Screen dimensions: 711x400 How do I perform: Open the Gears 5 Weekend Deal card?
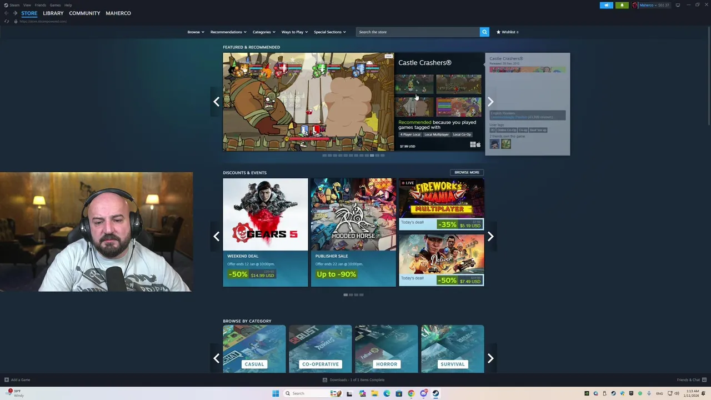pos(266,232)
